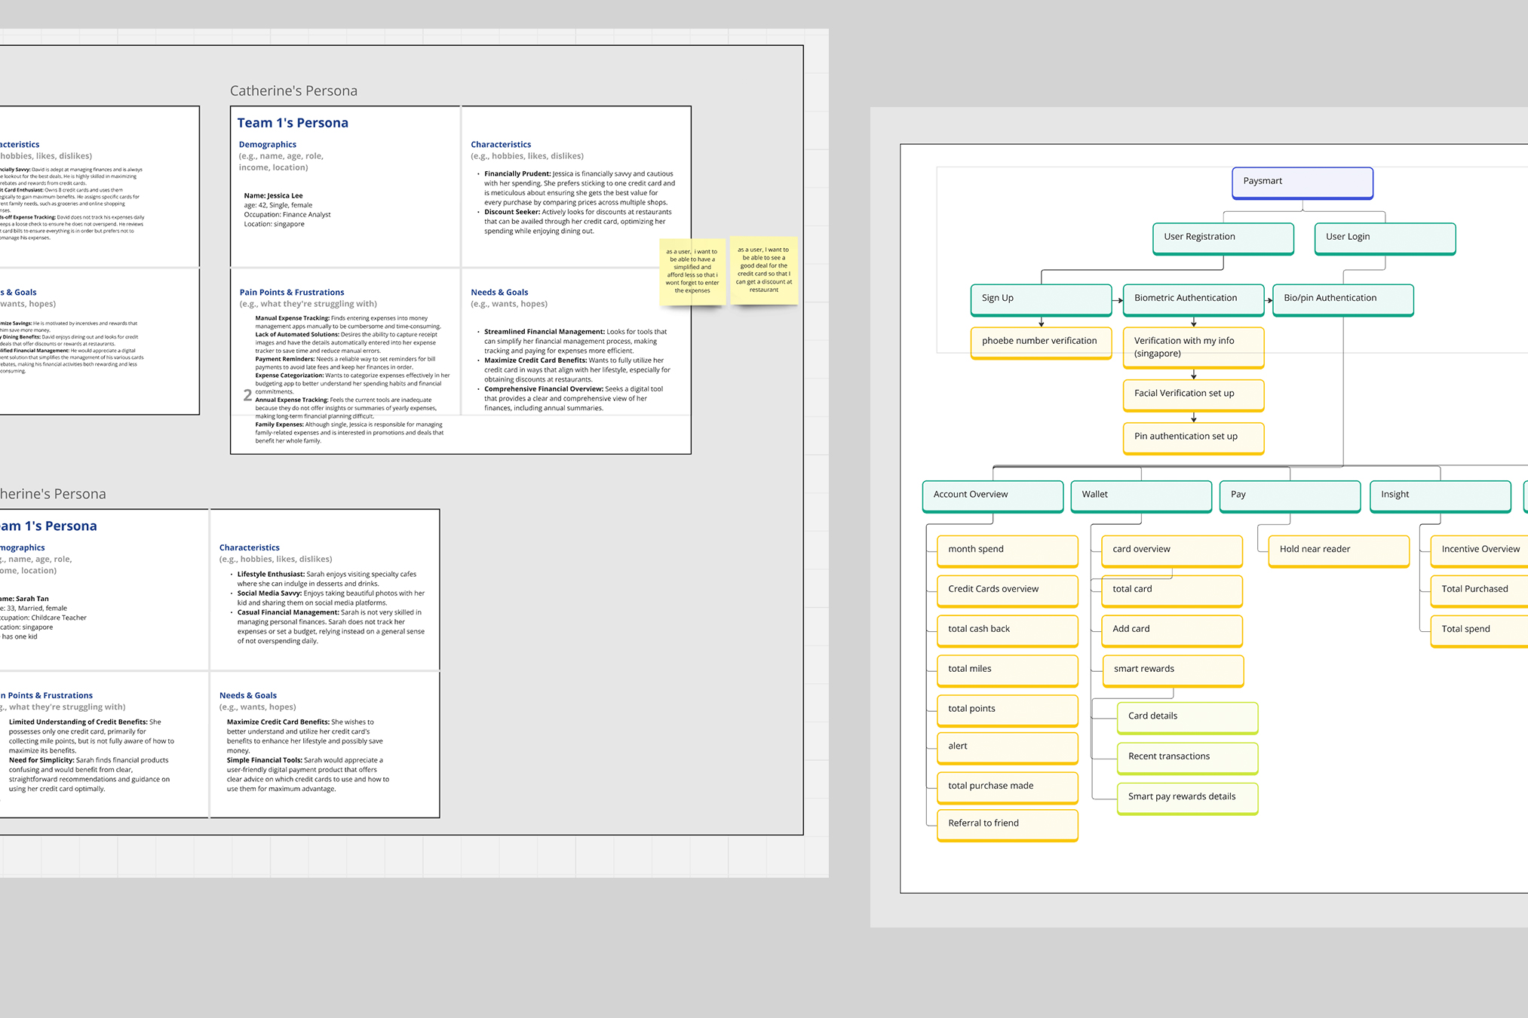Select the Referral to friend node
Image resolution: width=1528 pixels, height=1018 pixels.
[1006, 824]
